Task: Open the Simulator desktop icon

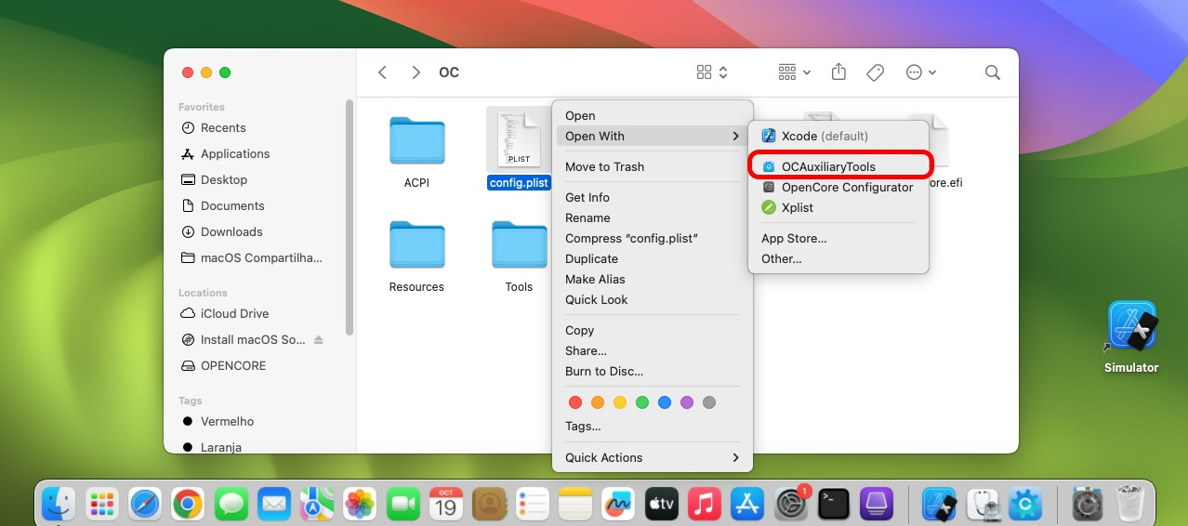Action: click(x=1131, y=327)
